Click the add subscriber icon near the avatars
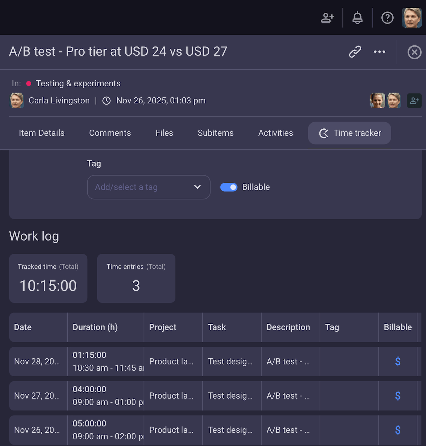This screenshot has height=446, width=426. (414, 101)
